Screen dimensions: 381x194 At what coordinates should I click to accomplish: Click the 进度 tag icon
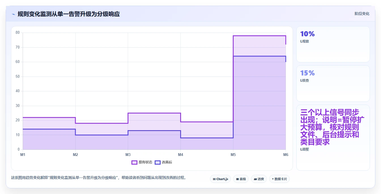coord(255,179)
